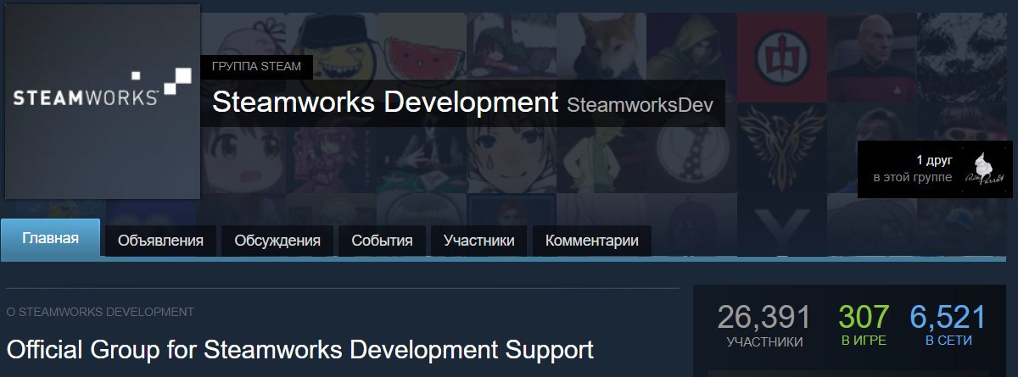The width and height of the screenshot is (1018, 377).
Task: Click the bald Star Trek captain avatar
Action: click(x=872, y=57)
